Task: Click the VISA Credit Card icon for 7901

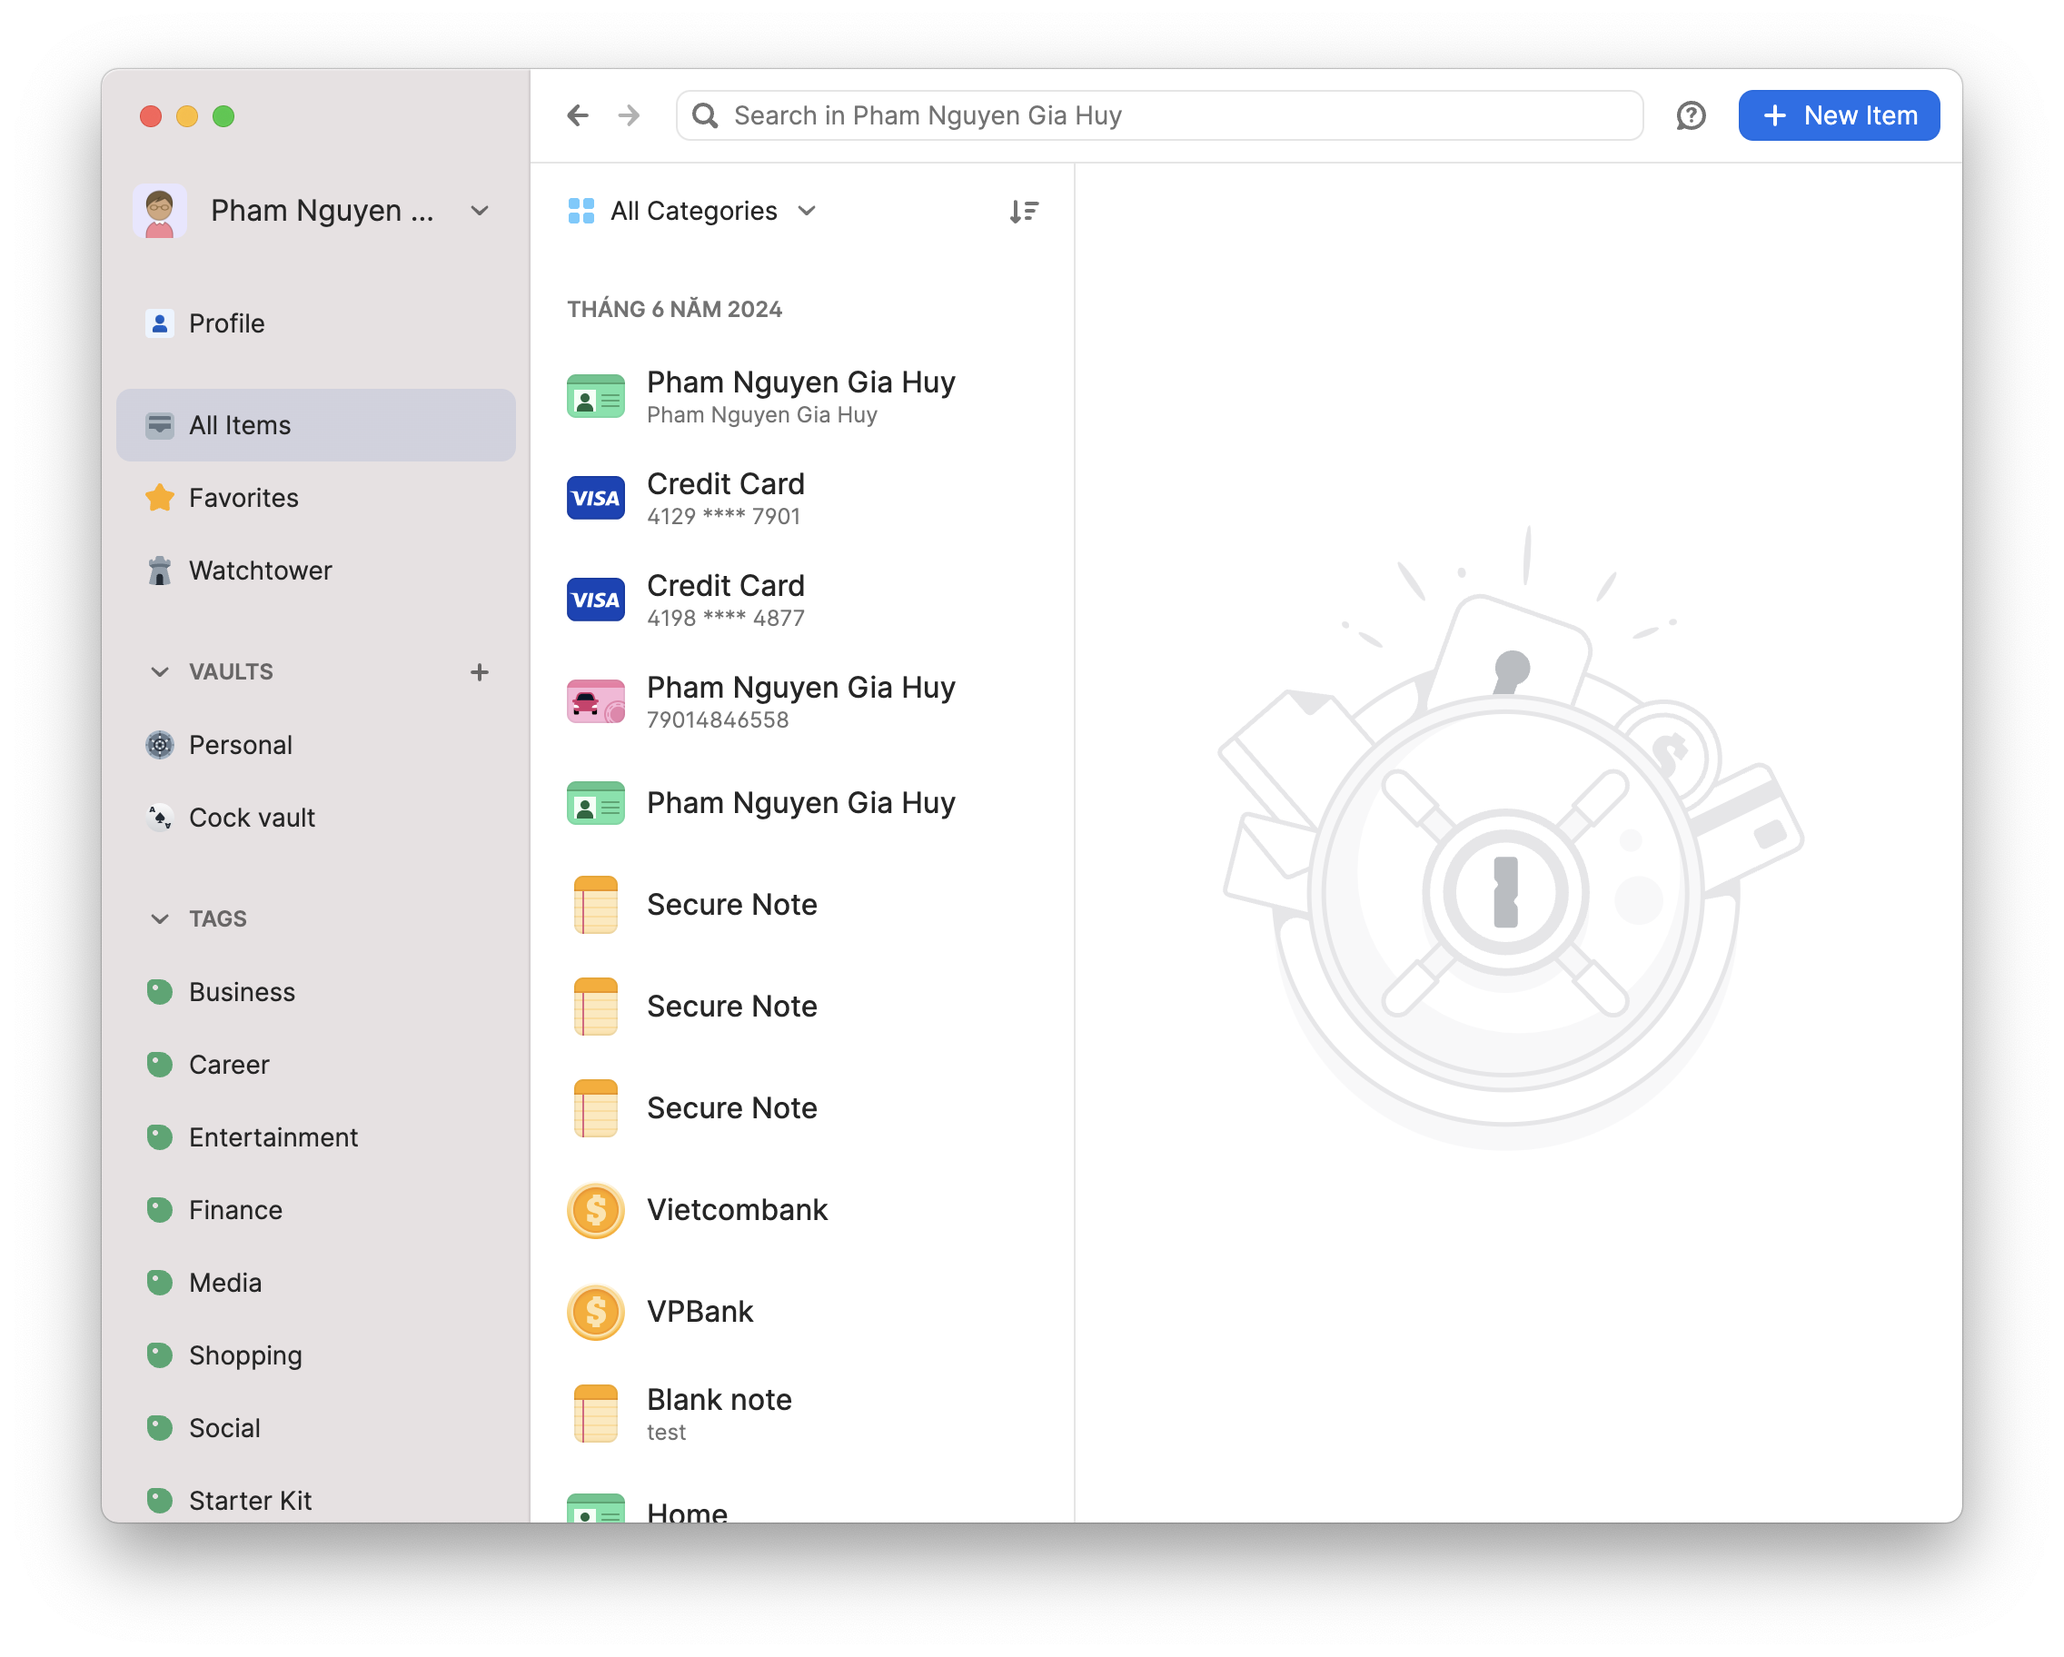Action: tap(595, 497)
